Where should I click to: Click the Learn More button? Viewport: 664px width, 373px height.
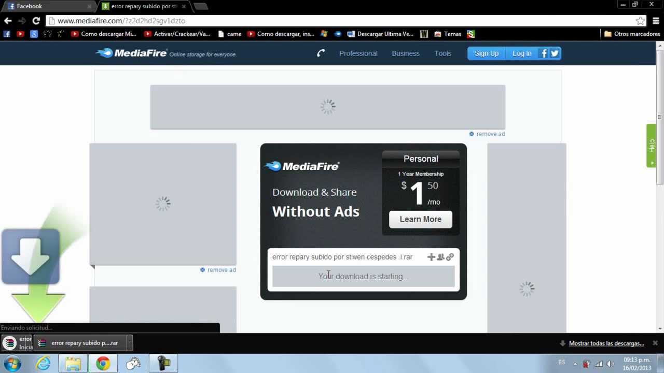tap(421, 219)
